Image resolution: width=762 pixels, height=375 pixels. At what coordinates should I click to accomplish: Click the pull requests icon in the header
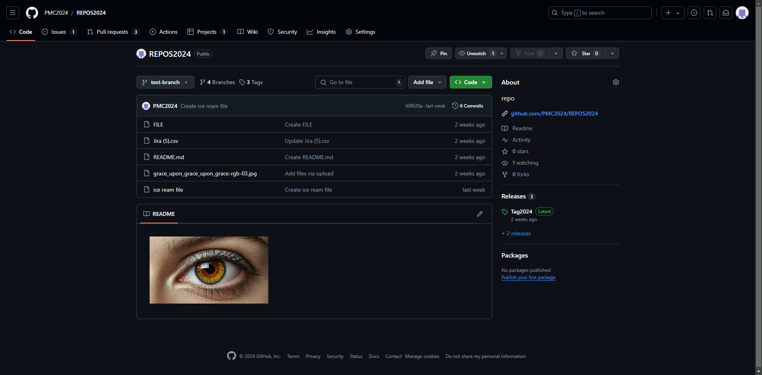(710, 12)
